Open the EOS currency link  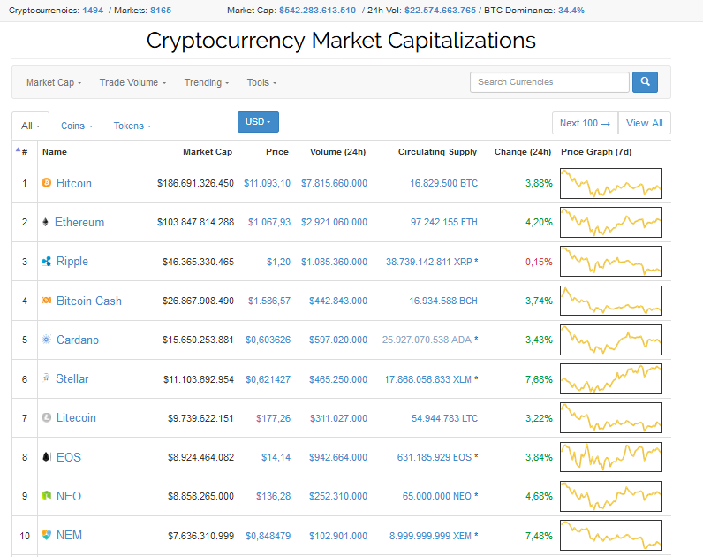click(69, 457)
